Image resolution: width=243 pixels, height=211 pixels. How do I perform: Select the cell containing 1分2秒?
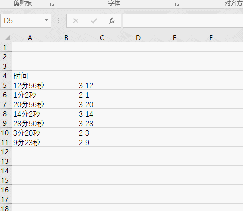(30, 95)
